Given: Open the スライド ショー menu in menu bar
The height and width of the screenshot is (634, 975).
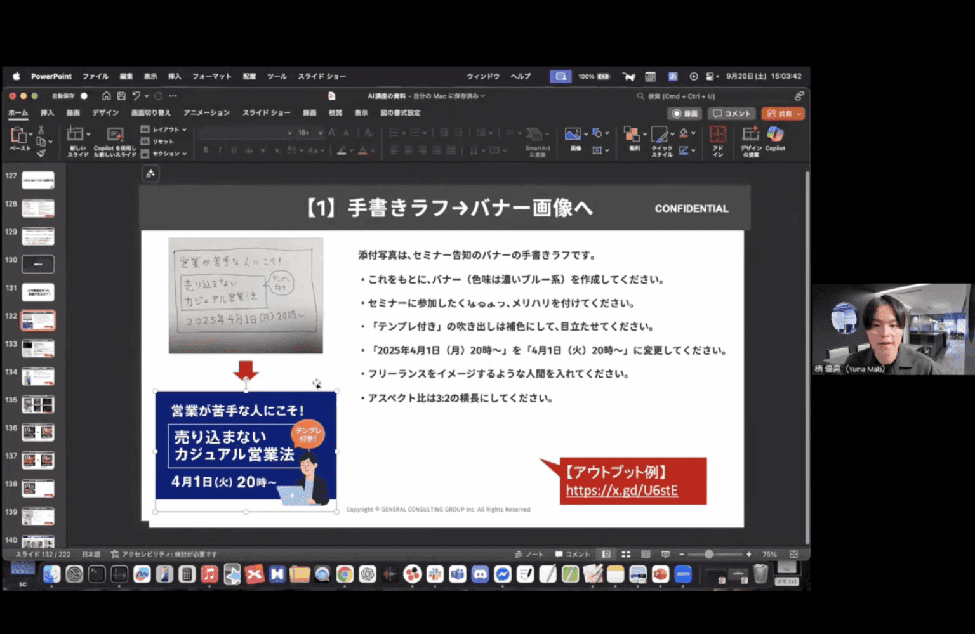Looking at the screenshot, I should 323,76.
